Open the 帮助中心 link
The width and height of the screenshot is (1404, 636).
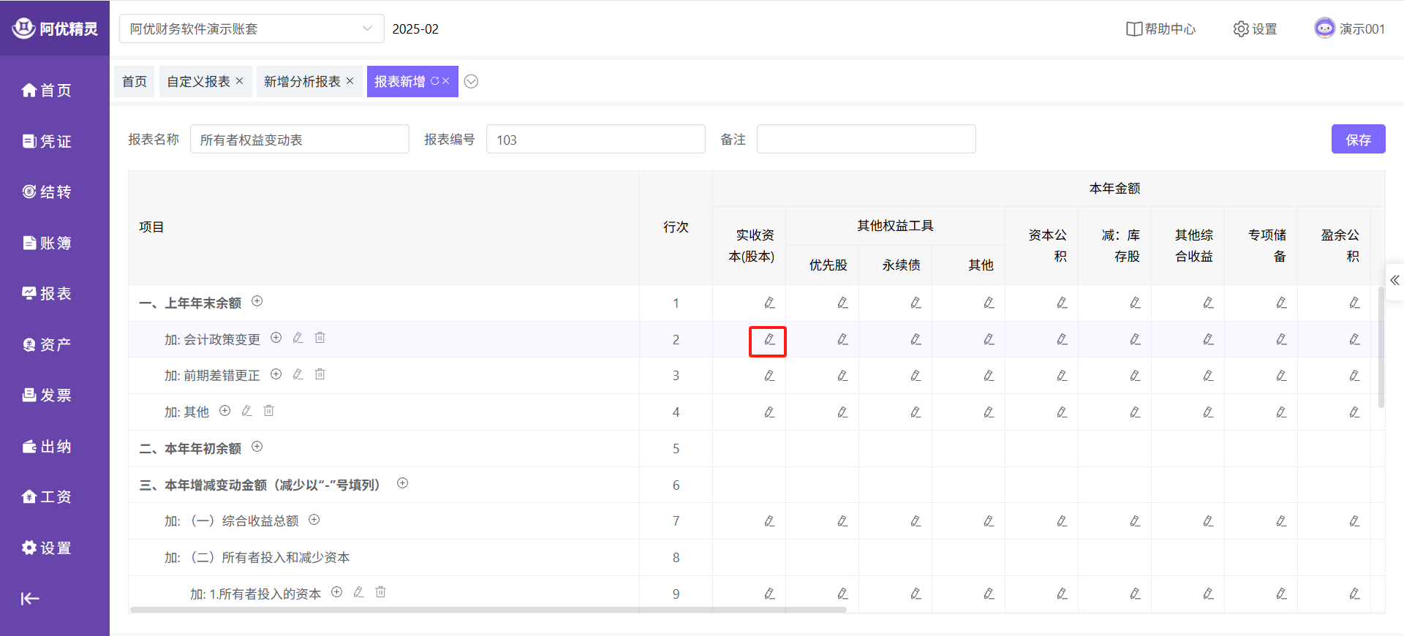(x=1161, y=29)
